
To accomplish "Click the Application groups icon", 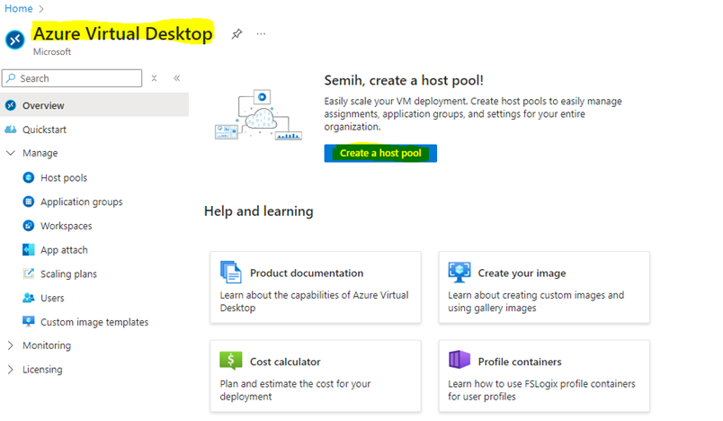I will coord(28,202).
